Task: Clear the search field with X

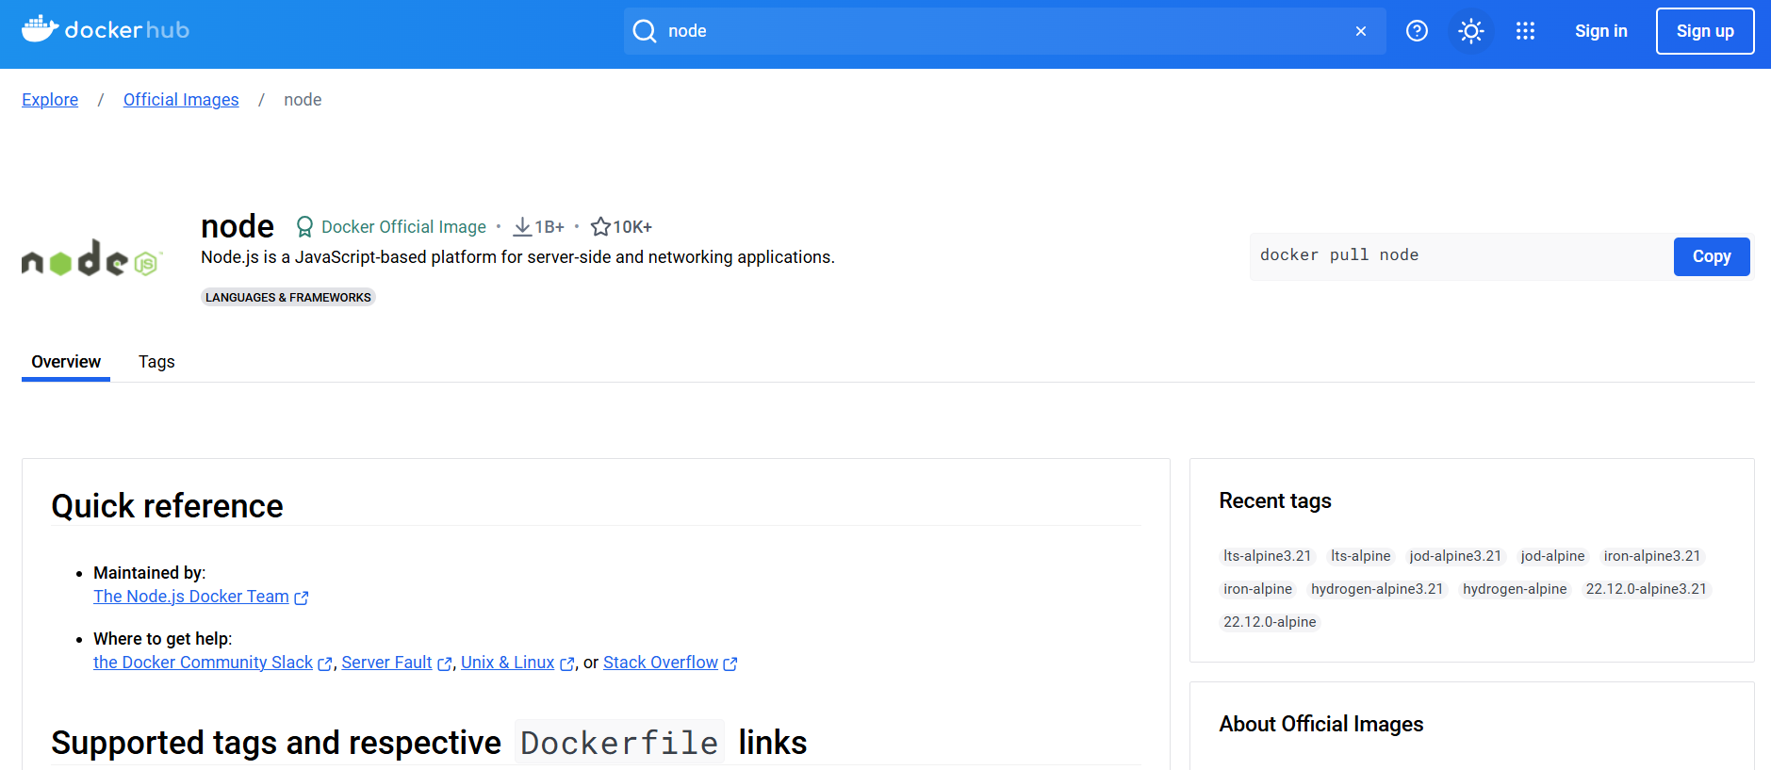Action: coord(1361,31)
